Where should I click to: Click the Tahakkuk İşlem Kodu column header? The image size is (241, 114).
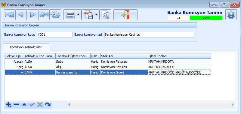point(73,56)
